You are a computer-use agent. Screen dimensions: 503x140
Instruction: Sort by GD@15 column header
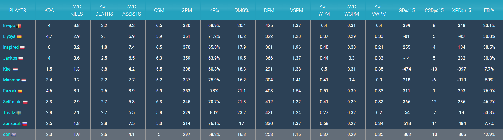(x=407, y=10)
